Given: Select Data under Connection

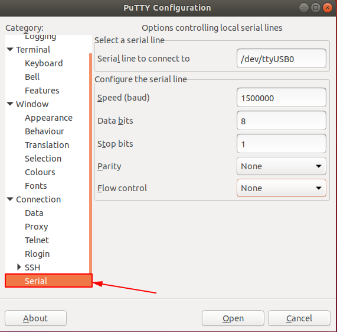Looking at the screenshot, I should [x=34, y=213].
